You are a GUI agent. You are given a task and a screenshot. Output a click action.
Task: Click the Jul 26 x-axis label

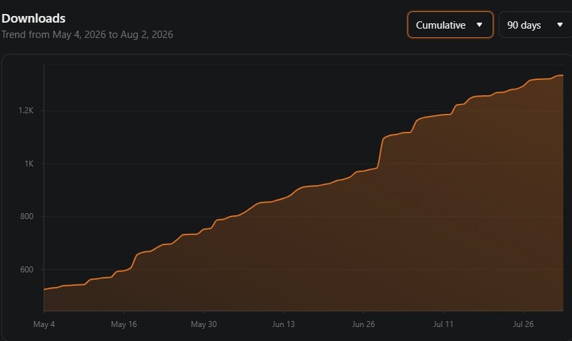coord(523,324)
